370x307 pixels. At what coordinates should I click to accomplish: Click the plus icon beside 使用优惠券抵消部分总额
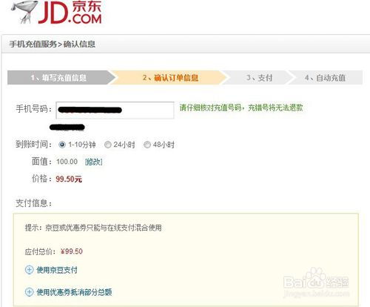point(29,292)
